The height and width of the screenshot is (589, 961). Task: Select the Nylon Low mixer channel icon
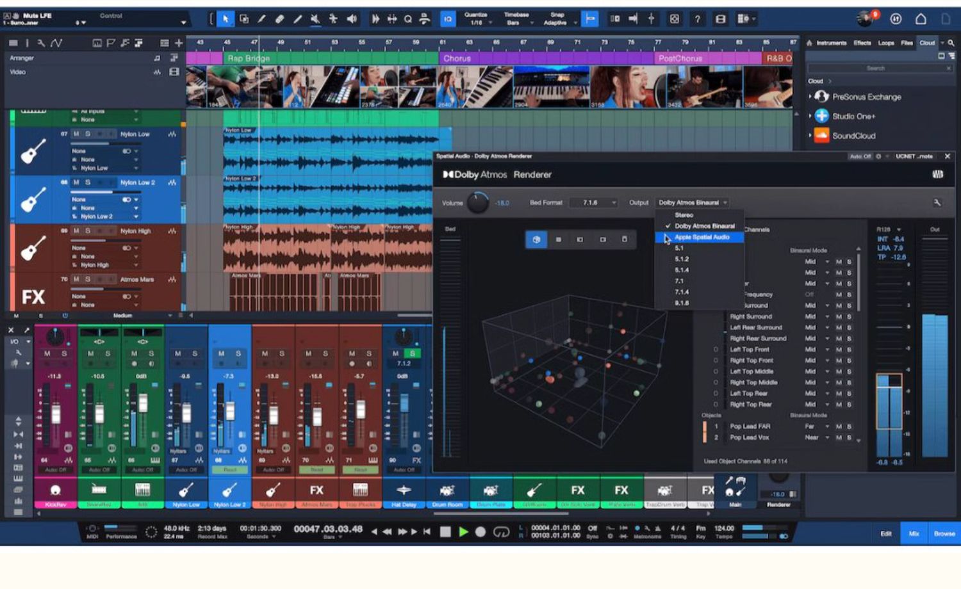tap(186, 490)
